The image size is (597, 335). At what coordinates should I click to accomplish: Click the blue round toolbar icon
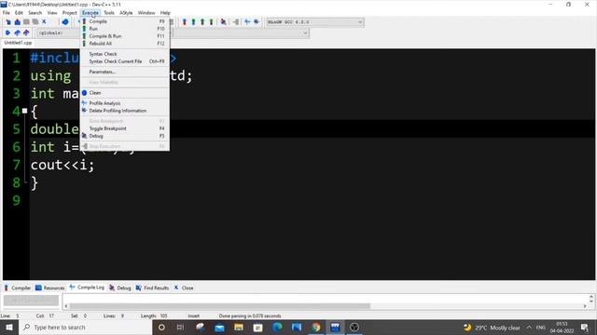click(65, 22)
